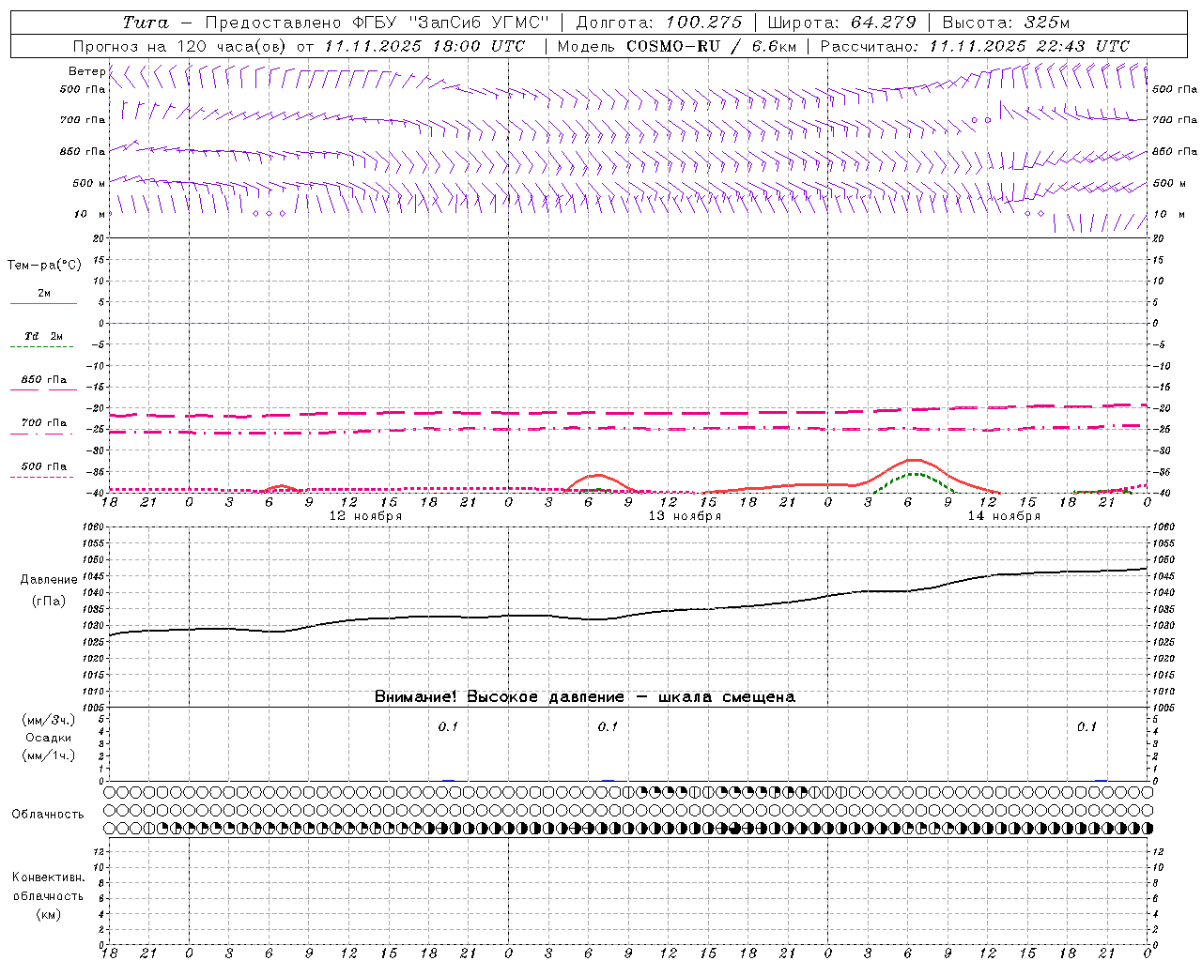Click the "12 ноября" date label
The image size is (1202, 961).
pyautogui.click(x=365, y=516)
